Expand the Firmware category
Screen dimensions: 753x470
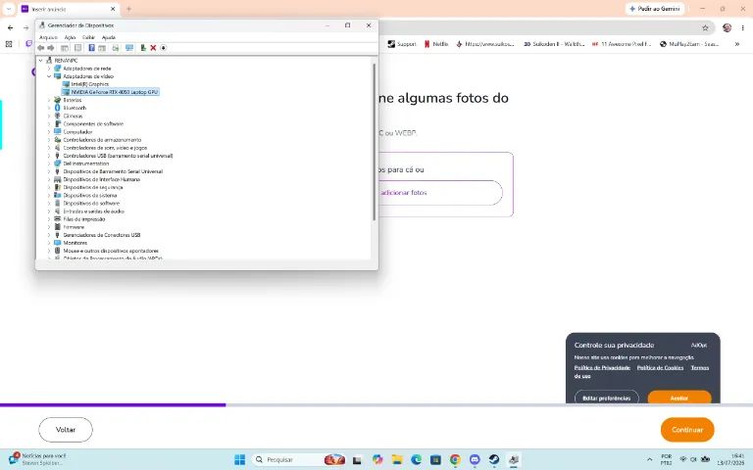[x=48, y=227]
